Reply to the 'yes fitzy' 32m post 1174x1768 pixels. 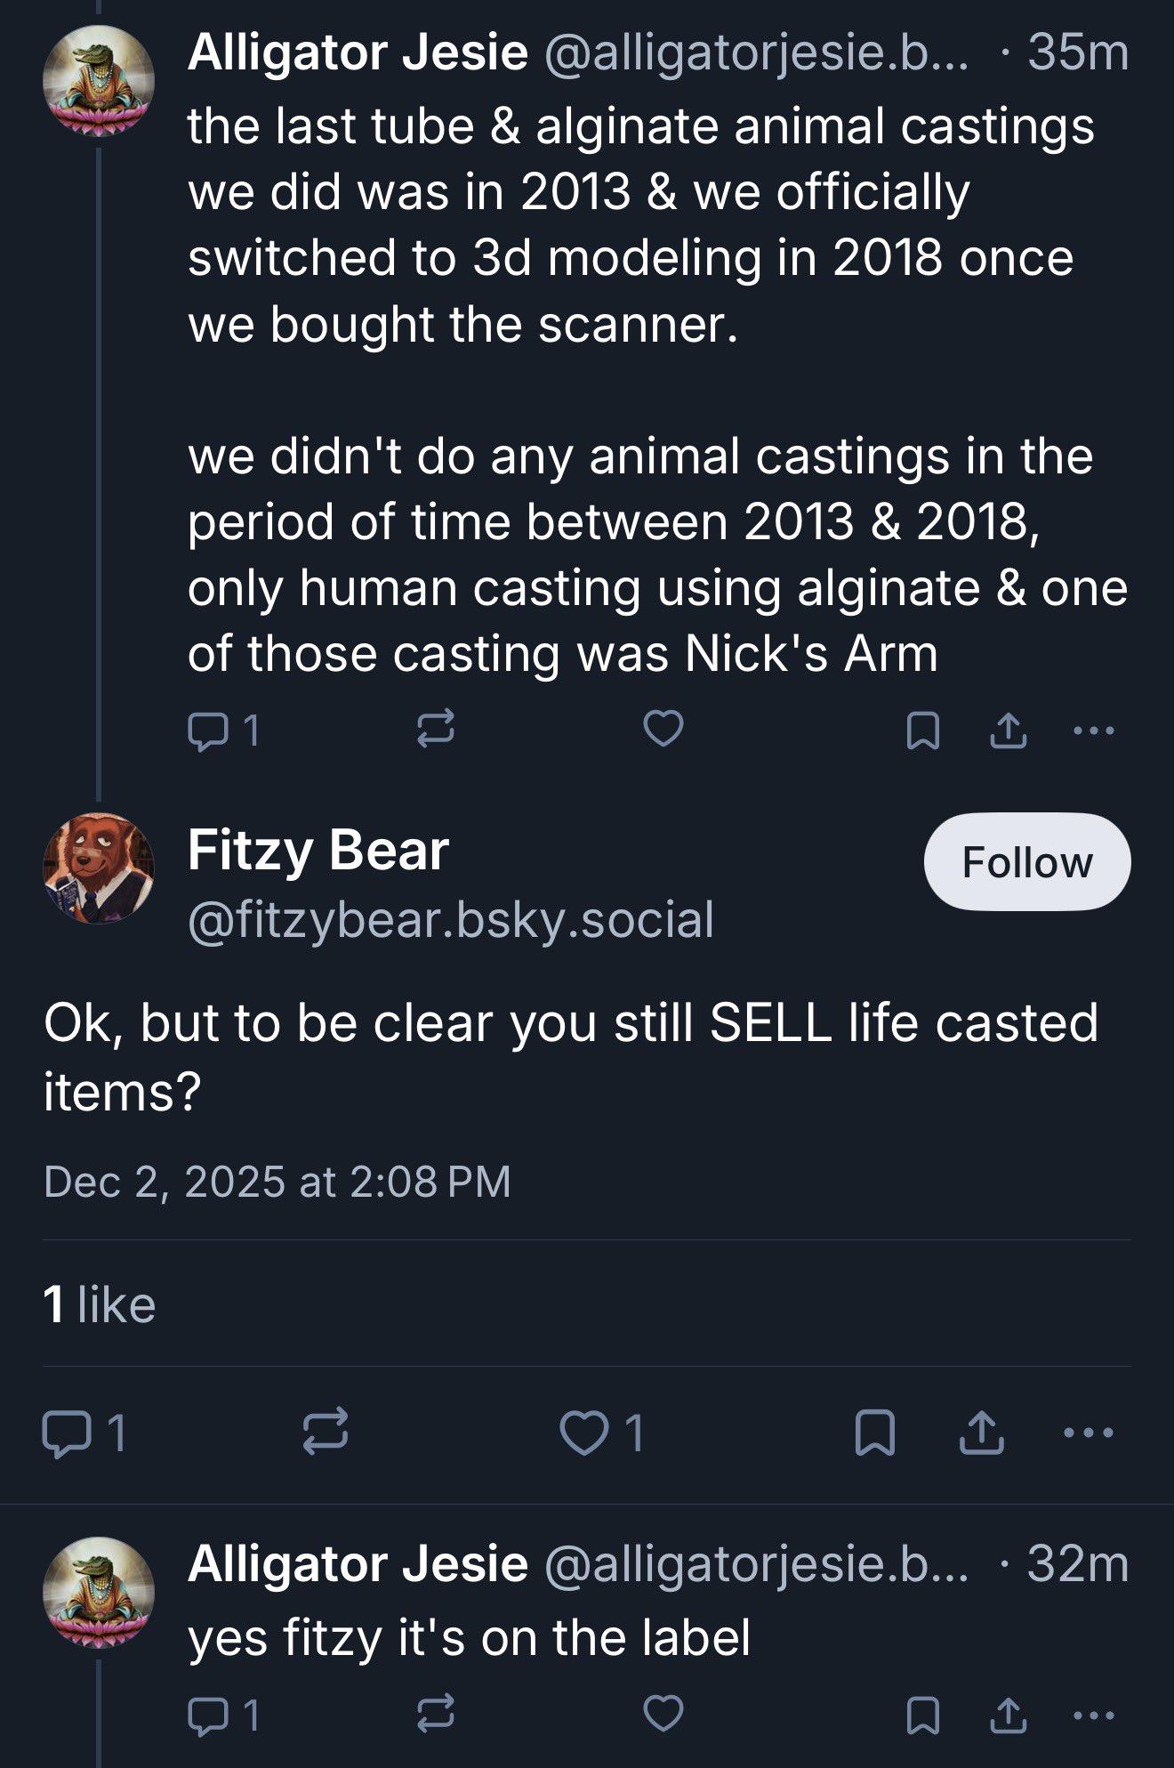222,1714
